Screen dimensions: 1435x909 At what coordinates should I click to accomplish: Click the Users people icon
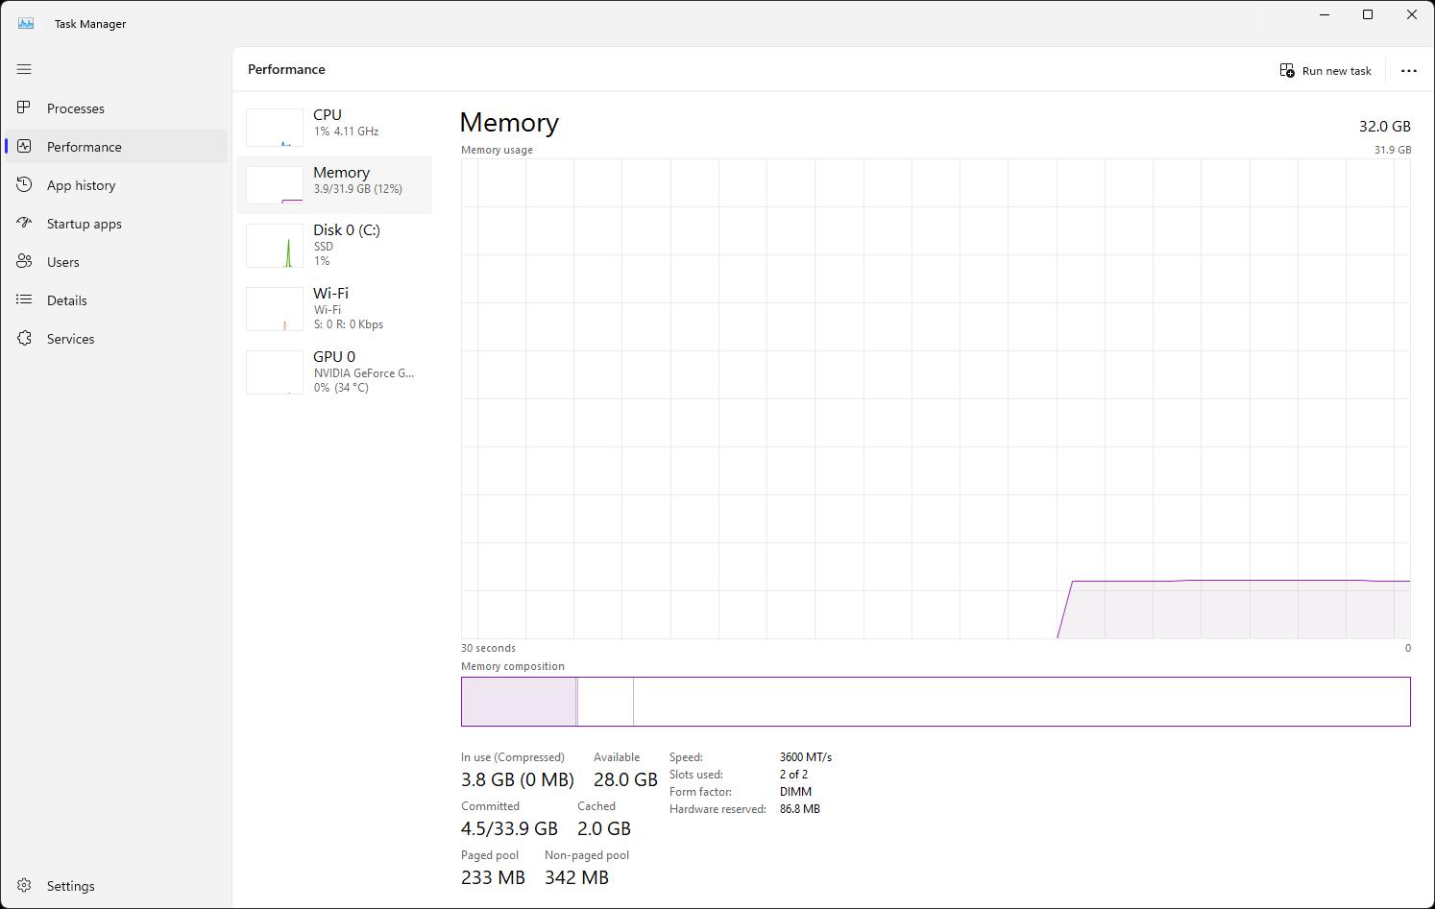pos(24,261)
